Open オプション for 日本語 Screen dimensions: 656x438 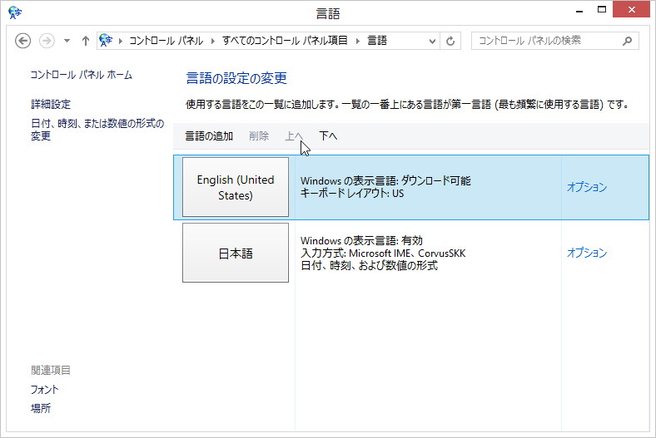coord(587,253)
